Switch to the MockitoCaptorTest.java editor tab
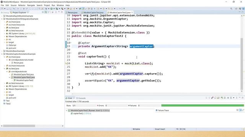245x137 pixels. 93,13
